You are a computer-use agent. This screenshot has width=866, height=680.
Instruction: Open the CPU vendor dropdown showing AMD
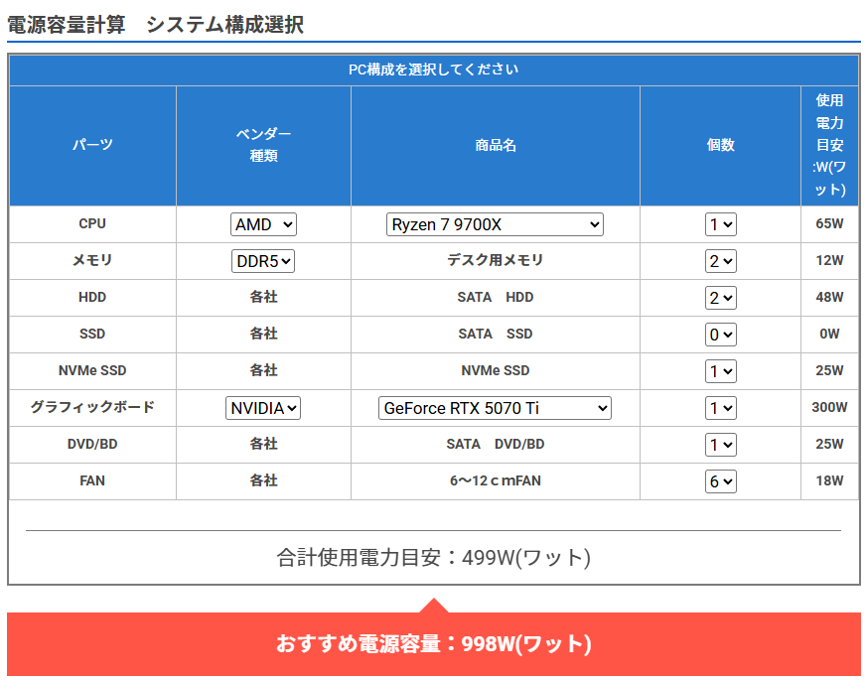pos(263,224)
